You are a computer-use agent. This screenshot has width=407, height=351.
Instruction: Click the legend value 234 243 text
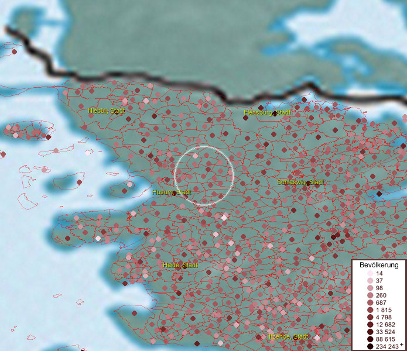pos(387,346)
